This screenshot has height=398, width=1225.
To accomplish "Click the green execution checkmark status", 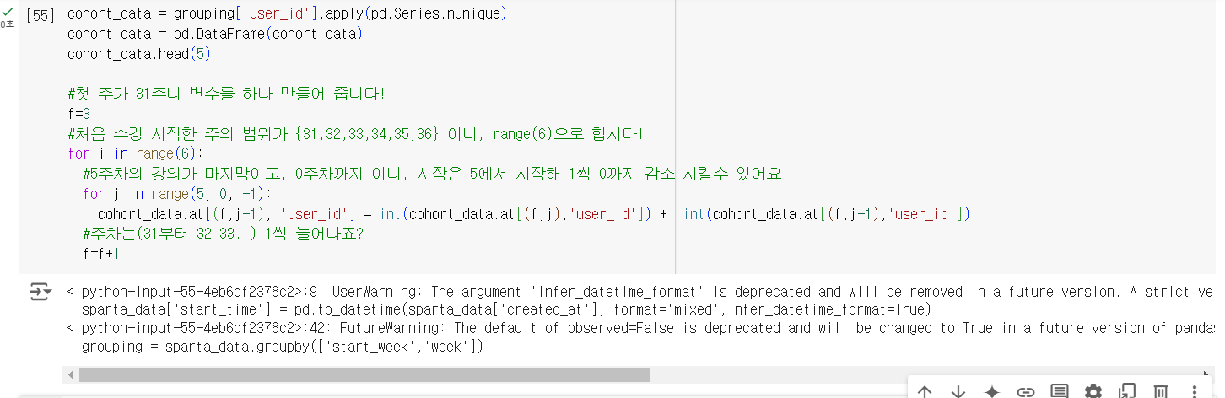I will point(8,12).
